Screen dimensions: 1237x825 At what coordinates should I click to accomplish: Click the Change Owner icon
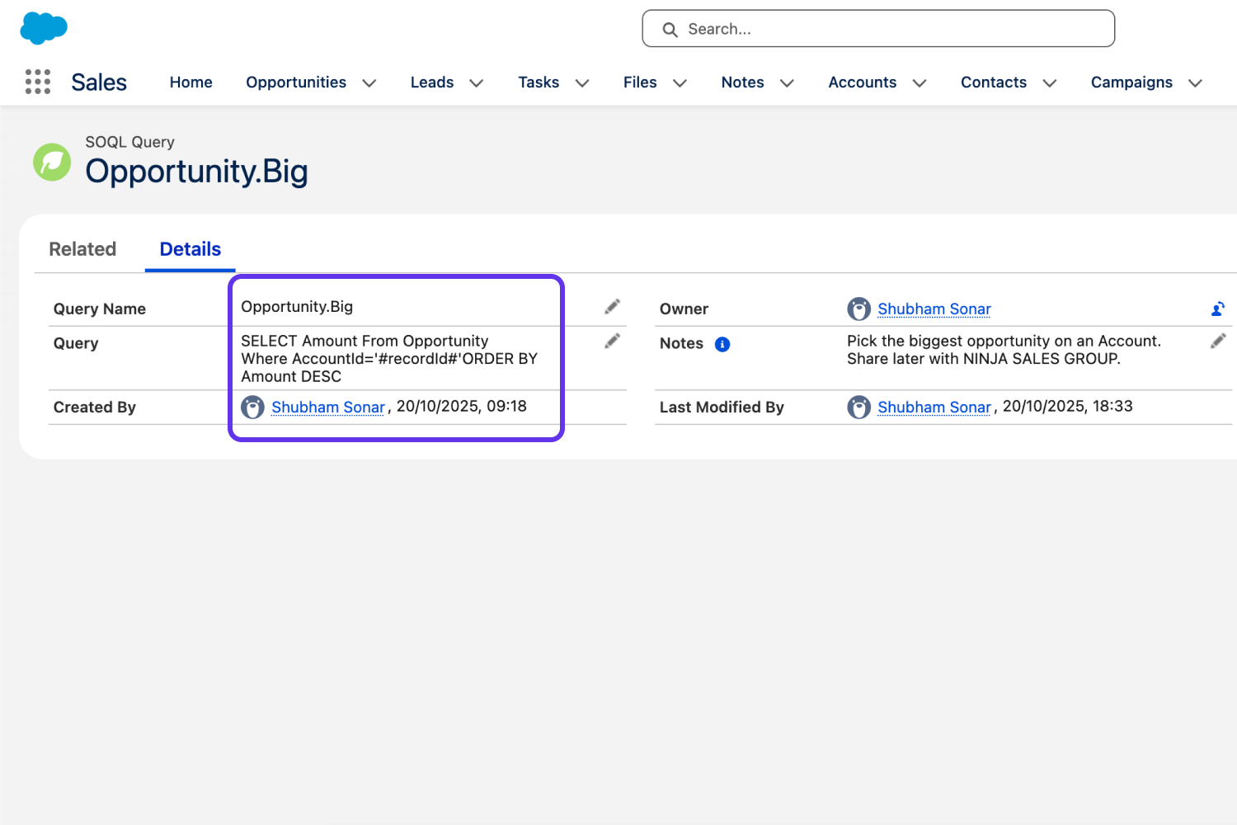[x=1217, y=309]
